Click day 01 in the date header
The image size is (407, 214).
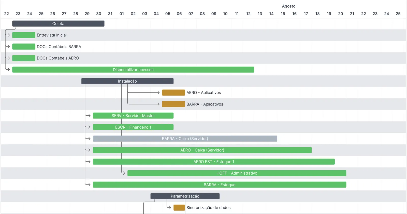tap(122, 14)
